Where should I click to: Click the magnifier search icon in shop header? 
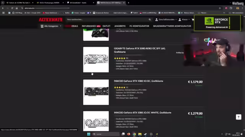(150, 19)
